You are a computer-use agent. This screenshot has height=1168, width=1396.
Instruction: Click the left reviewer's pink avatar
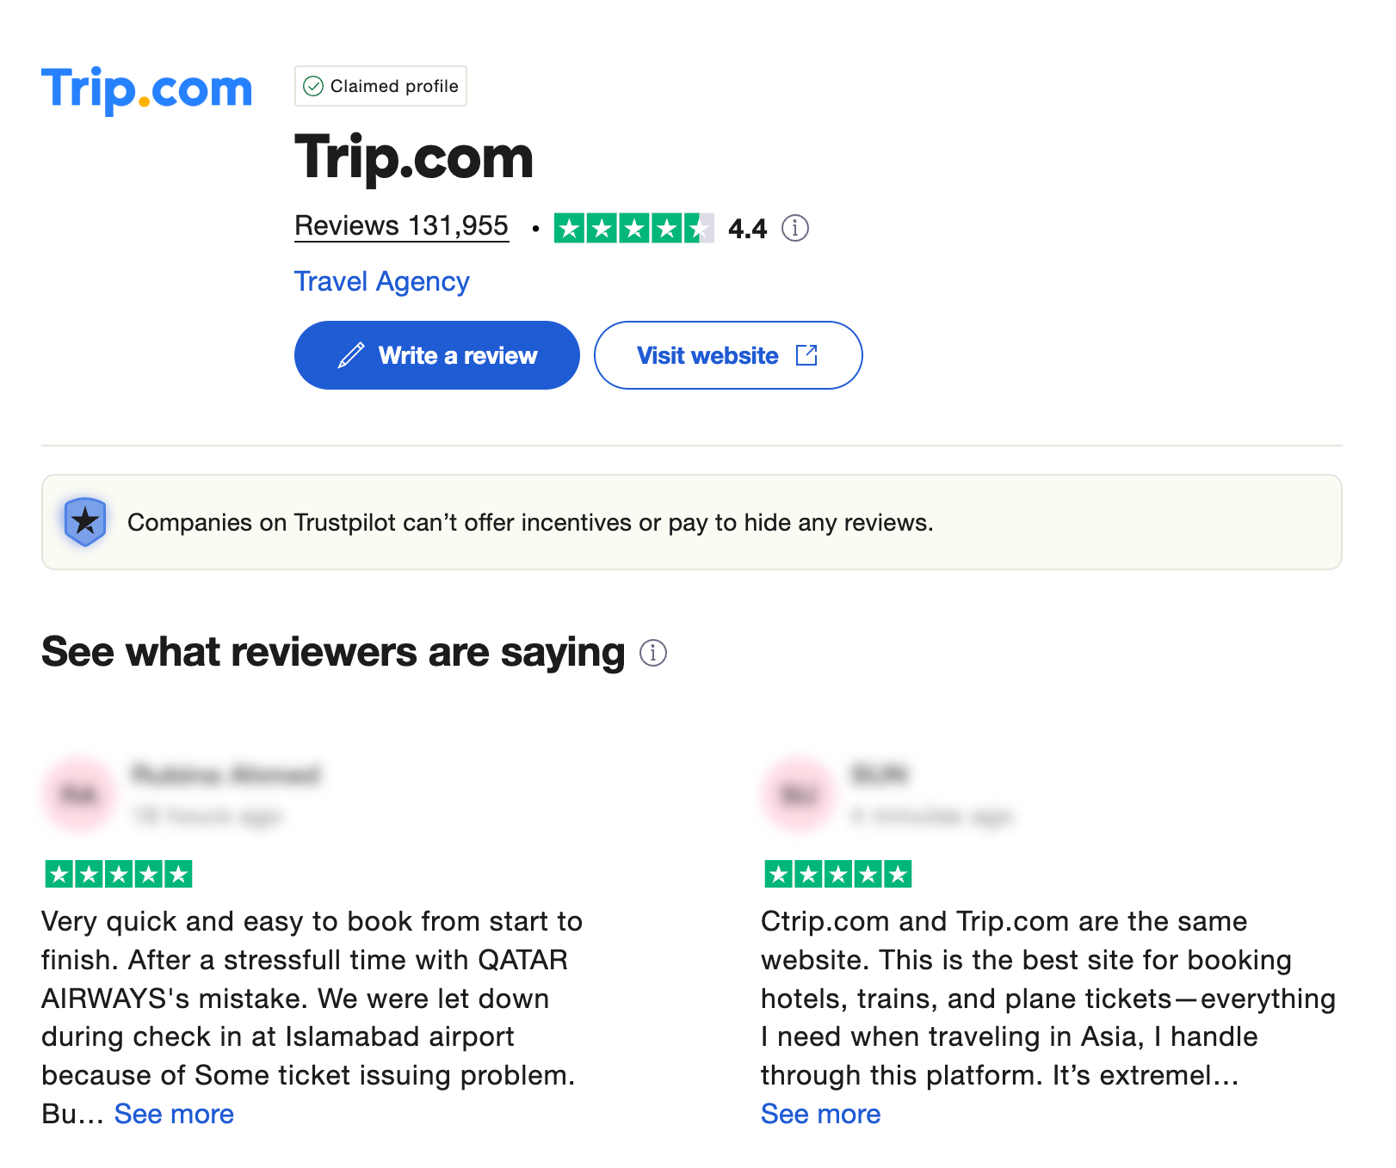click(x=78, y=794)
